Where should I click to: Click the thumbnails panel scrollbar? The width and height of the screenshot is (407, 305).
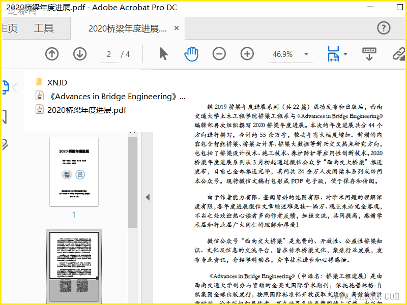tap(132, 181)
